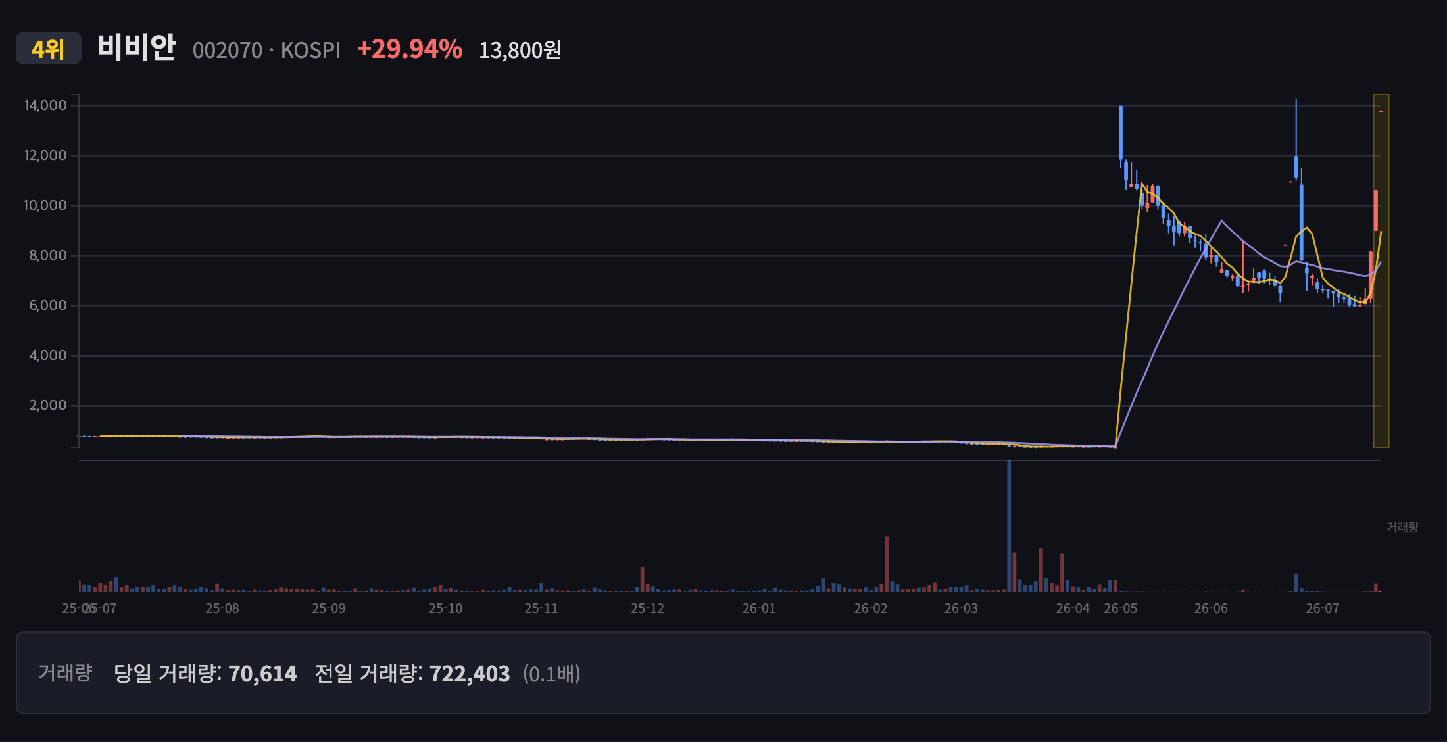Click the 26-02 date axis label
The height and width of the screenshot is (742, 1447).
871,608
